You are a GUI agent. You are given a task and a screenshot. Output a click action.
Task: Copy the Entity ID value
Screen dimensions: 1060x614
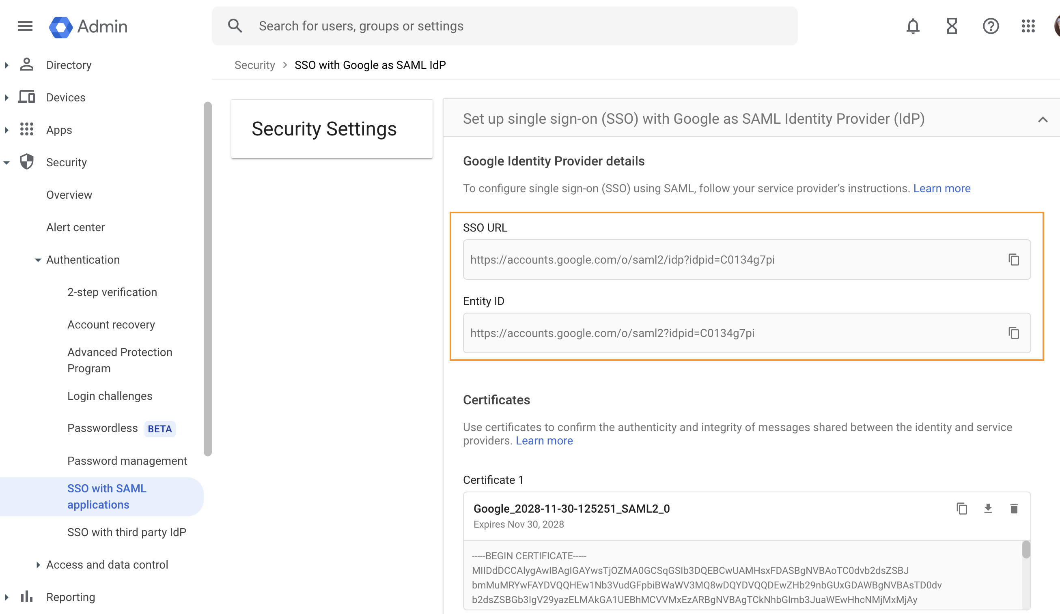(x=1014, y=333)
